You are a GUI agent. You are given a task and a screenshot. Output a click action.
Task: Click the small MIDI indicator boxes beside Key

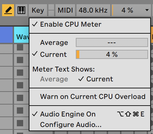51,10
